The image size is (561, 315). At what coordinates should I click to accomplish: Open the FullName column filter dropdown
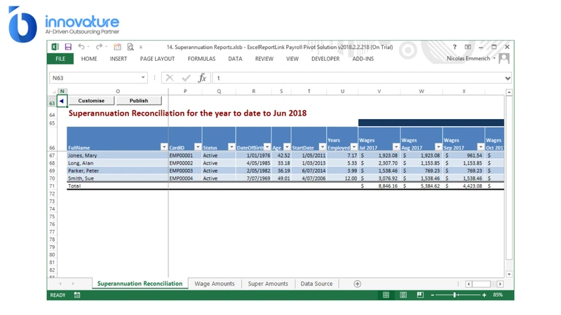pyautogui.click(x=164, y=147)
